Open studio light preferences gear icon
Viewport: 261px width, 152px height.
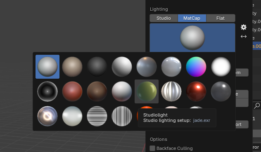(x=244, y=27)
